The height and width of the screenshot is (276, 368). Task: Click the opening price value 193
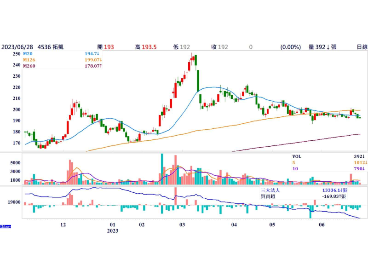click(109, 47)
